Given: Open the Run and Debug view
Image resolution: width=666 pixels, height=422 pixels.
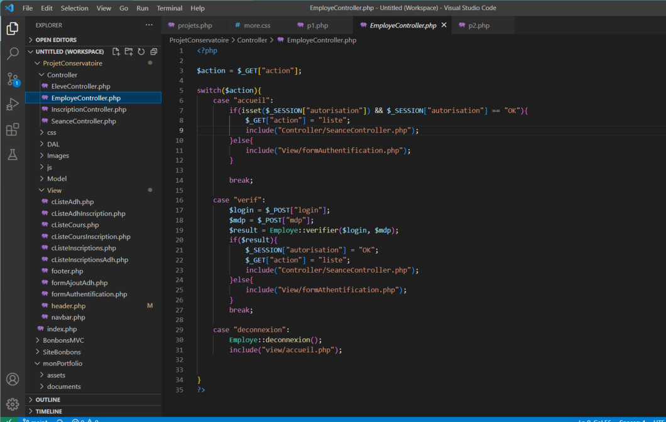Looking at the screenshot, I should point(13,104).
